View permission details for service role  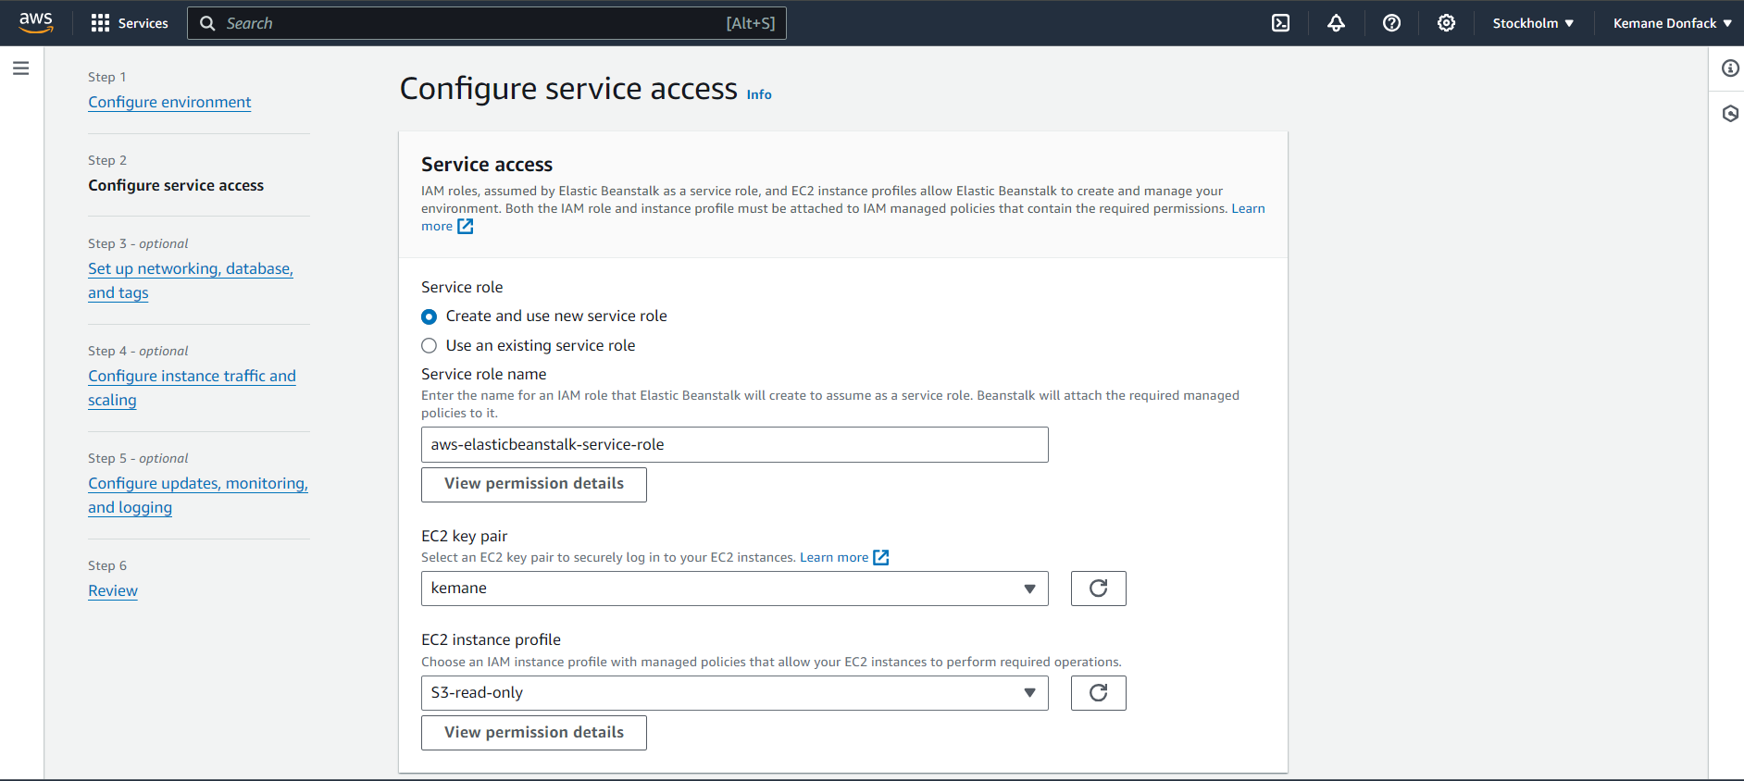coord(533,484)
